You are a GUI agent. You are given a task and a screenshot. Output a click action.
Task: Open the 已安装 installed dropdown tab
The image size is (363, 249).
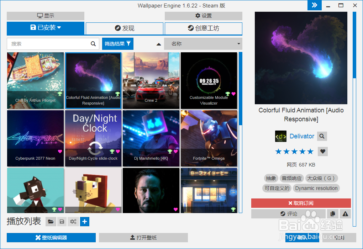coord(46,28)
